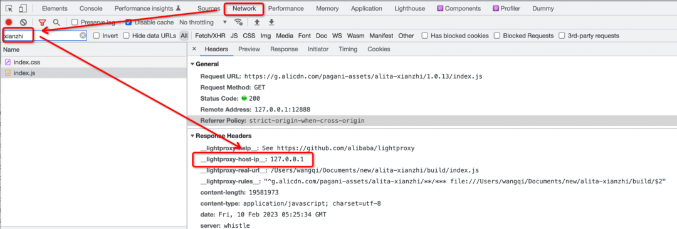
Task: Export HAR file with download arrow
Action: tap(271, 23)
